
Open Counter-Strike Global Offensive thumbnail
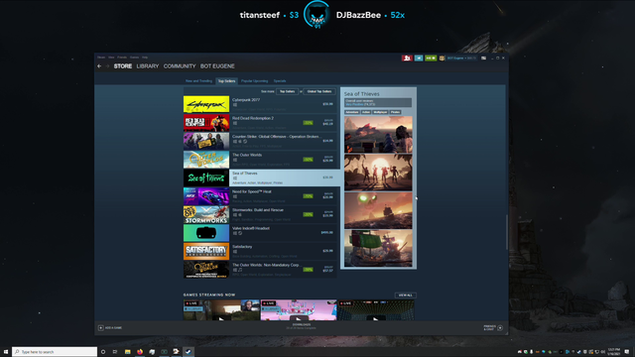pos(206,141)
